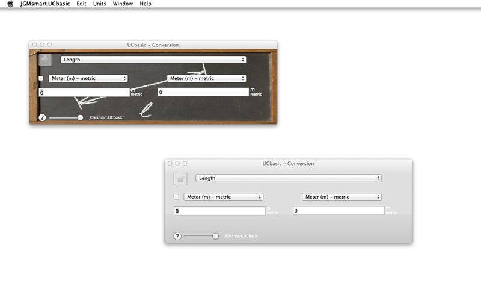The image size is (481, 301).
Task: Open left Meter unit dropdown on chalkboard
Action: pos(88,78)
